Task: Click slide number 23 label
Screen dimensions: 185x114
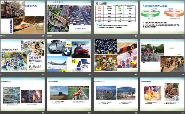Action: (136, 113)
